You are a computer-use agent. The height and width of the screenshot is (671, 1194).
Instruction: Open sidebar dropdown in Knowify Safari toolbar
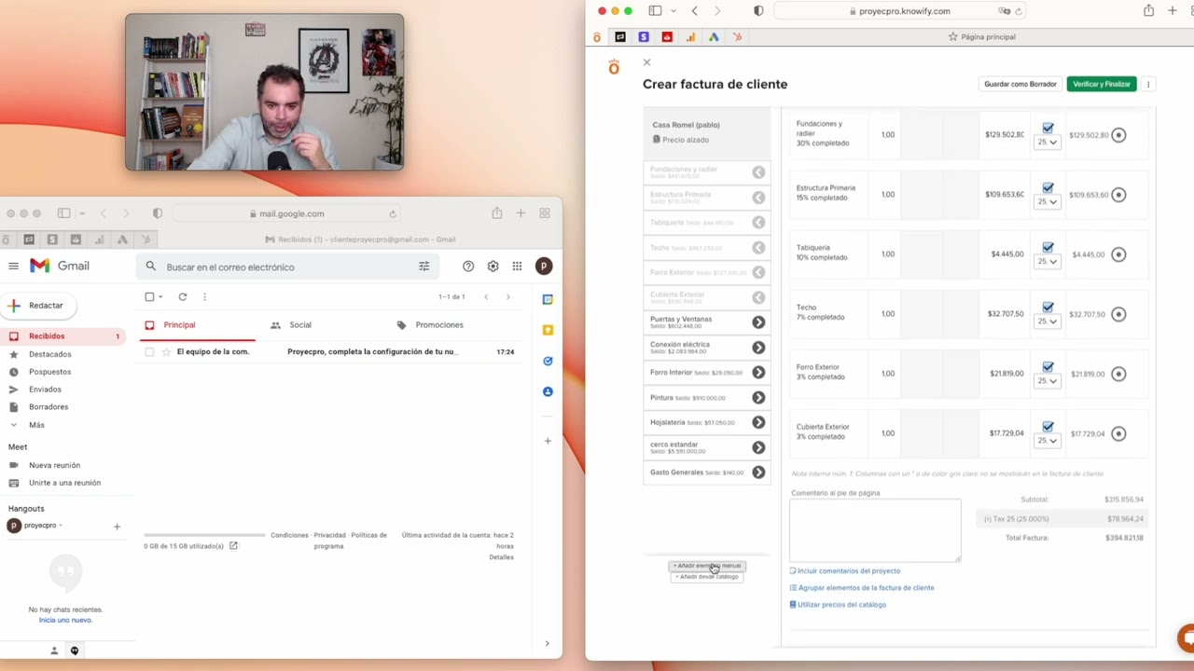click(673, 11)
